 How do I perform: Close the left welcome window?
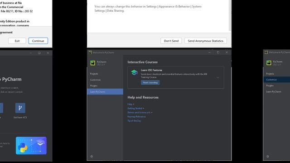48,53
